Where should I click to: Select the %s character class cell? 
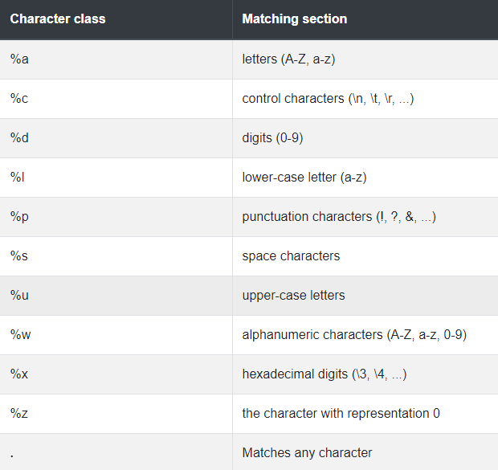18,255
